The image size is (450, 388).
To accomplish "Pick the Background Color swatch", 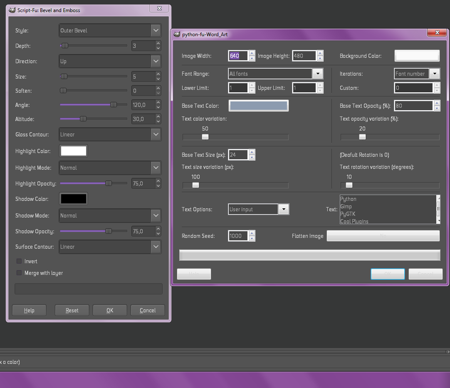I will [x=417, y=55].
